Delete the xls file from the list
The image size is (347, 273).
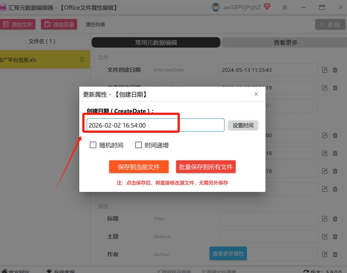click(x=82, y=60)
